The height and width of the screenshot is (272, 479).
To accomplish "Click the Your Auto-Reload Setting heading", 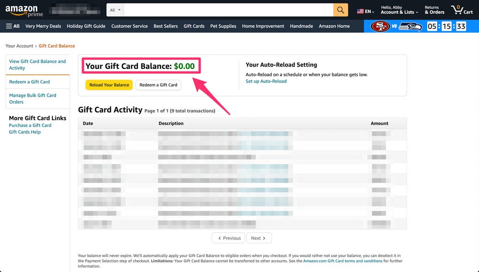I will pyautogui.click(x=281, y=65).
